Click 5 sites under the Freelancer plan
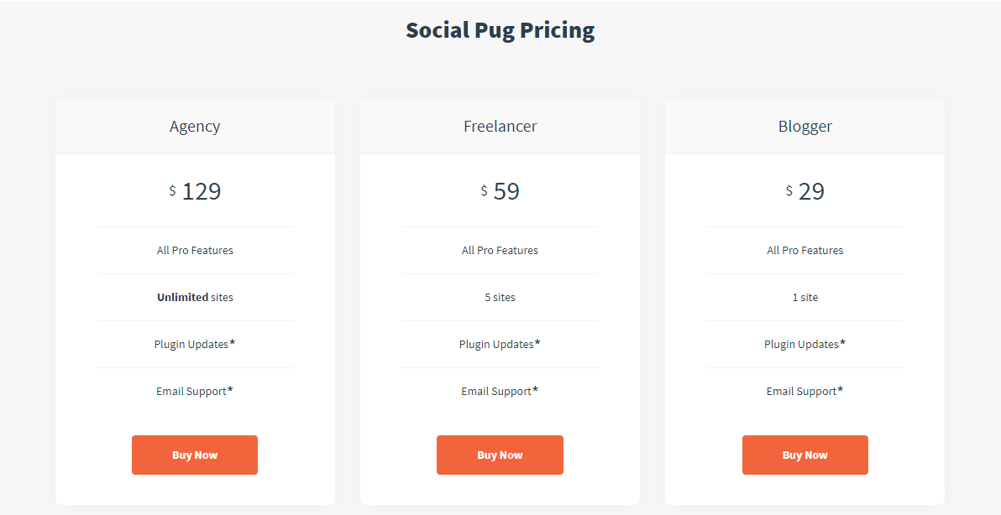The image size is (1001, 515). tap(500, 297)
